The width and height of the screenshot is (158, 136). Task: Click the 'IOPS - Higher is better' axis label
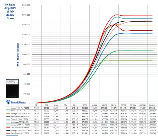[18, 55]
